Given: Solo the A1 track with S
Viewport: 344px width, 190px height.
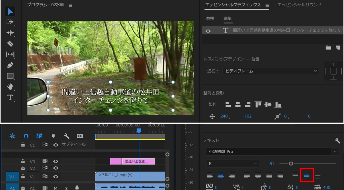Looking at the screenshot, I should coord(66,188).
